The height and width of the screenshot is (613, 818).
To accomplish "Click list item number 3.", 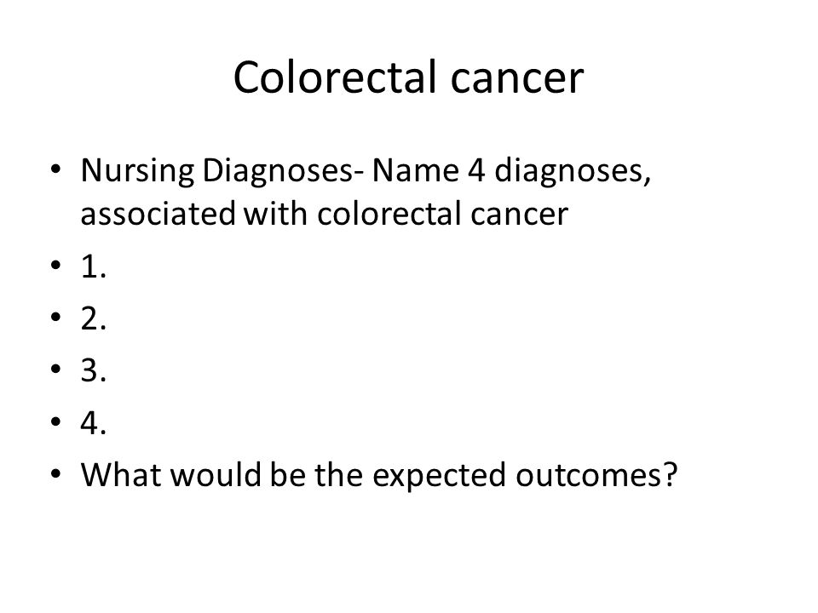I will tap(94, 370).
